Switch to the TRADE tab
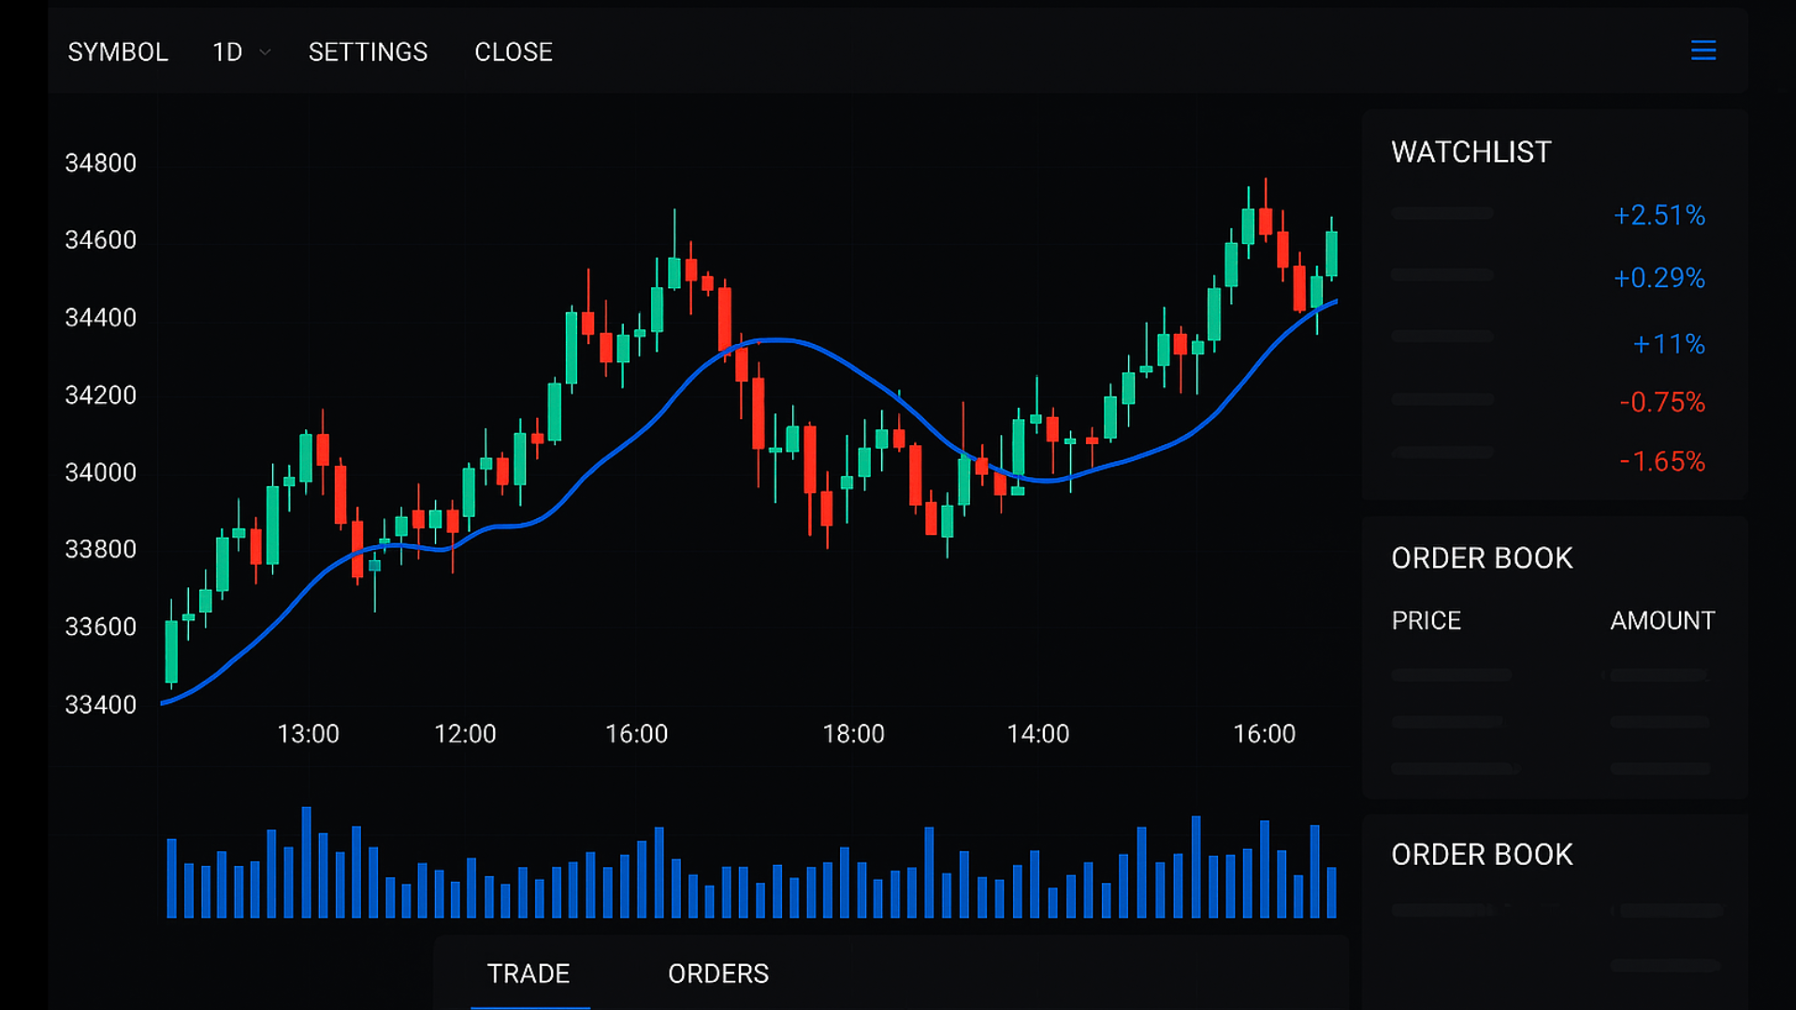1796x1010 pixels. (x=529, y=974)
